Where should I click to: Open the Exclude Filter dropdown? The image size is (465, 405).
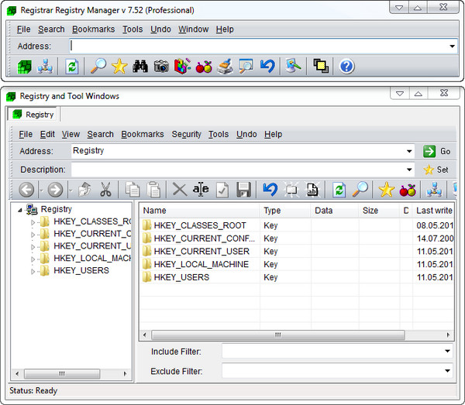coord(447,371)
